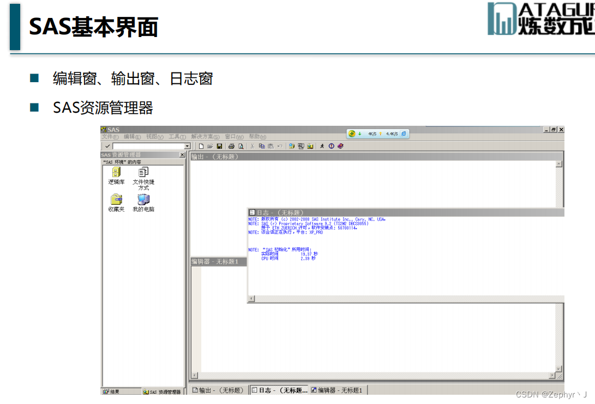Click the log line 'CPU 时间 2.39 秒'
Viewport: 595px width, 404px height.
[x=289, y=259]
